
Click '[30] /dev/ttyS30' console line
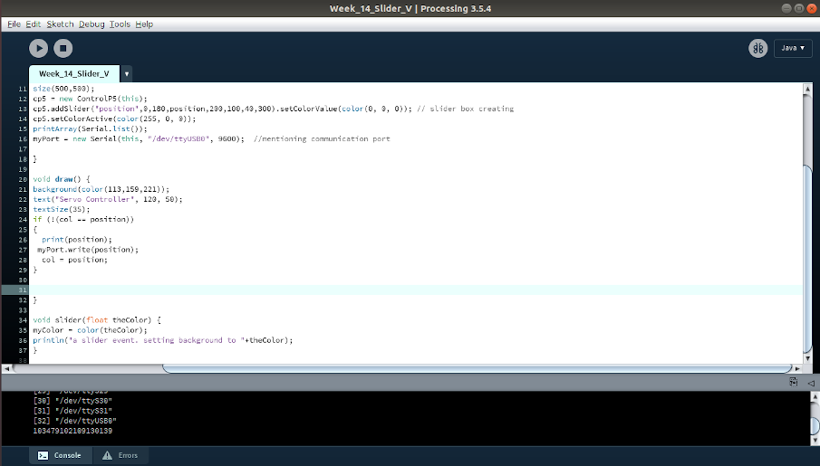[x=72, y=401]
